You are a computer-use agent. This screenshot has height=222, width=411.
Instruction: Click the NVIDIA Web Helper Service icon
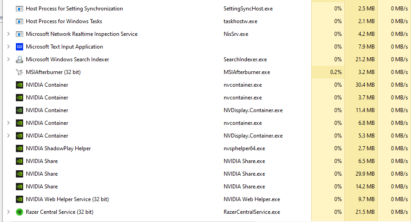pyautogui.click(x=20, y=199)
